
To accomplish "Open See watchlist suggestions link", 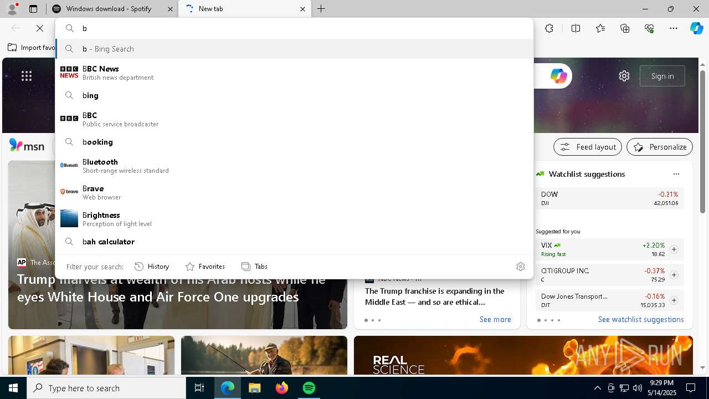I will coord(641,319).
